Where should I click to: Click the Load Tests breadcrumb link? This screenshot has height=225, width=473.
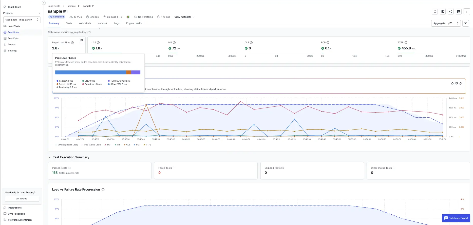54,6
